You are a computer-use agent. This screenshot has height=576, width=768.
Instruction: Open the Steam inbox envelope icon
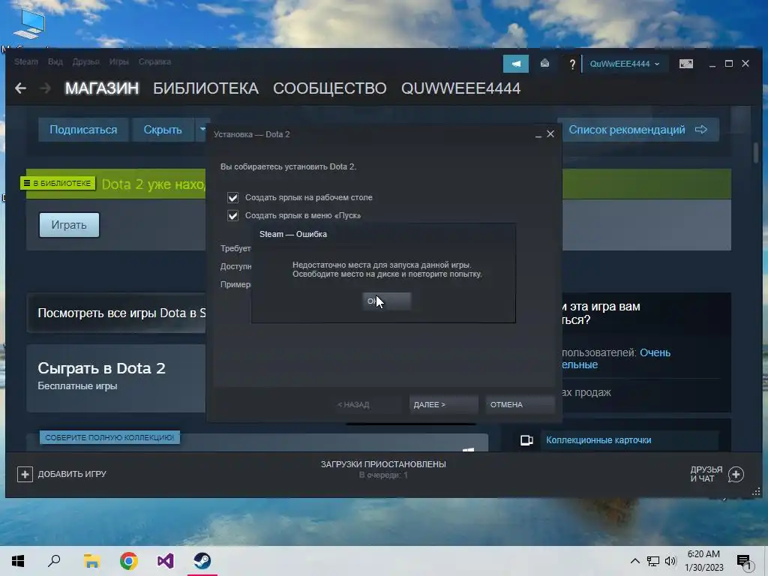[x=544, y=64]
